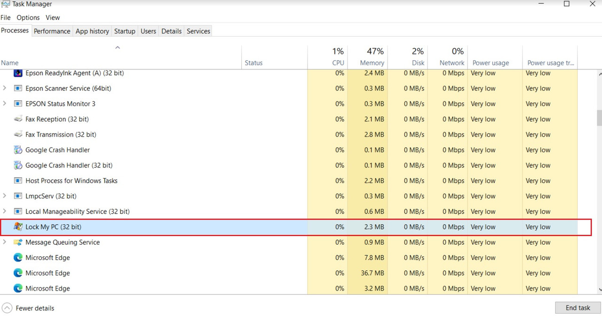Collapse view using Fewer details arrow
Viewport: 602px width, 316px height.
click(x=7, y=308)
